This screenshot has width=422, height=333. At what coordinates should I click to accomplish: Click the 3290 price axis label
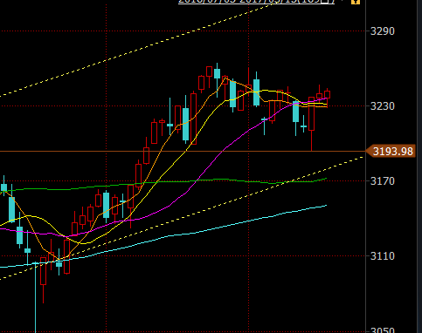tap(382, 31)
